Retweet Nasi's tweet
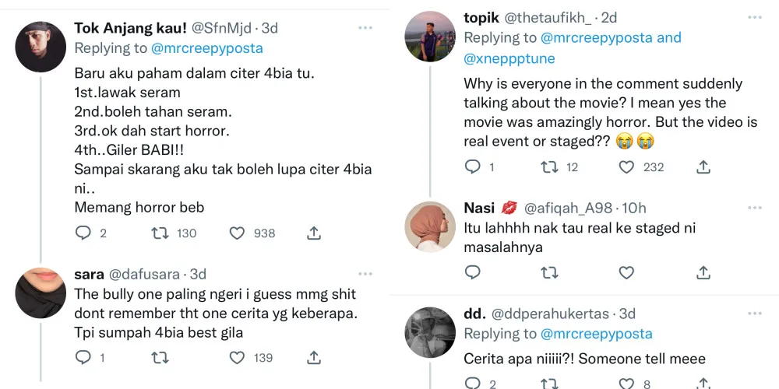The height and width of the screenshot is (389, 779). pos(549,272)
